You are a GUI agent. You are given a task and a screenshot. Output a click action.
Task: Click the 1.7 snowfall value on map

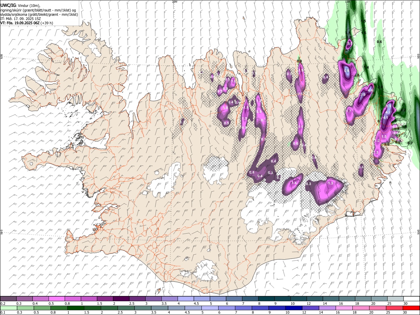point(348,111)
